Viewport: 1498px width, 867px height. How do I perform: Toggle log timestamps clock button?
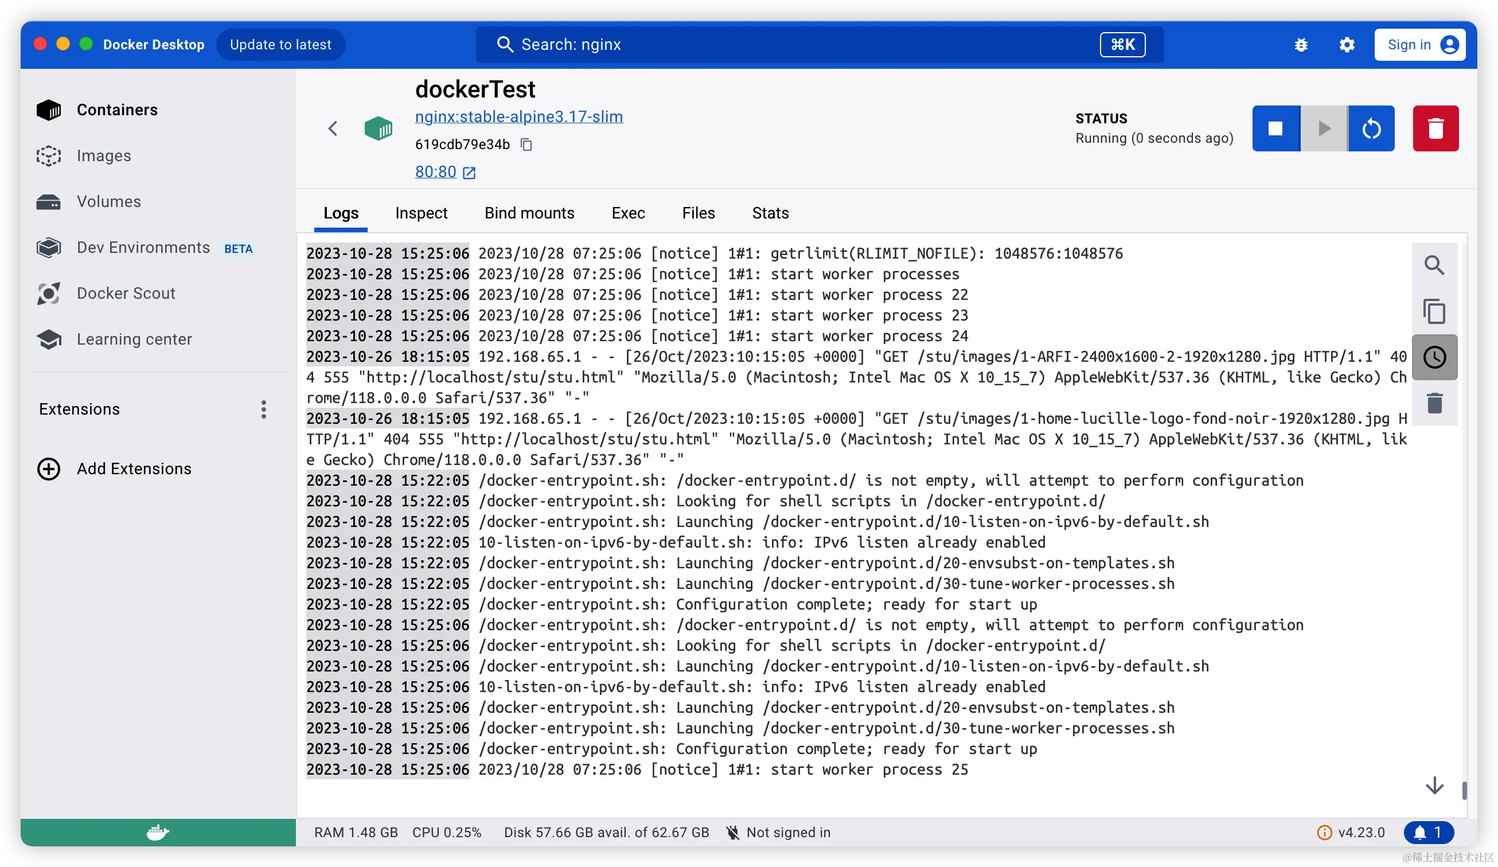[1434, 357]
